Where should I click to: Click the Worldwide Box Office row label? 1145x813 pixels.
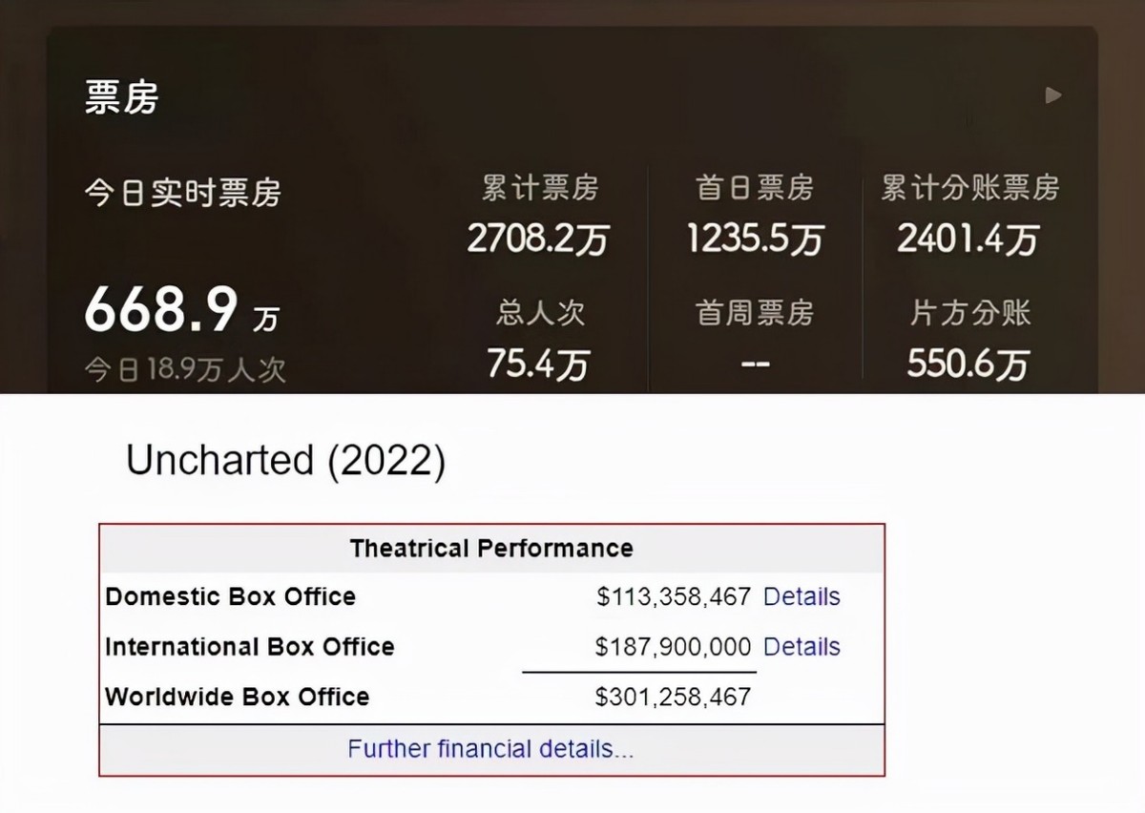pos(238,697)
